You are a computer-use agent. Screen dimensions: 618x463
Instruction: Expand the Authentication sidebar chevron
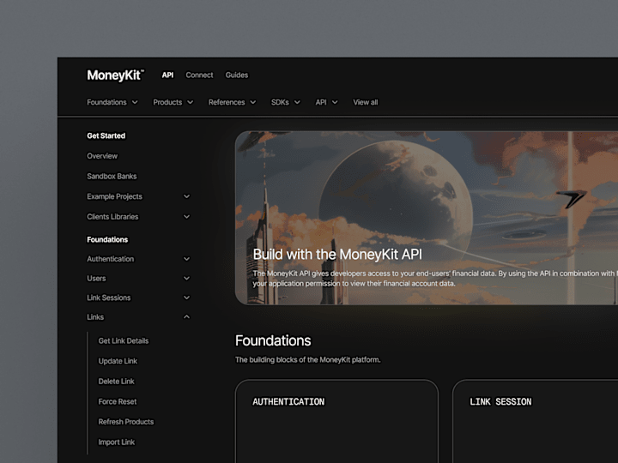[187, 259]
